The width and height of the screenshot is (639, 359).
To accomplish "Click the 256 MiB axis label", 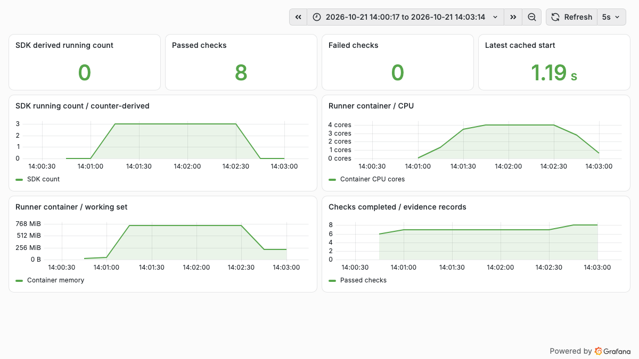I will pos(28,248).
